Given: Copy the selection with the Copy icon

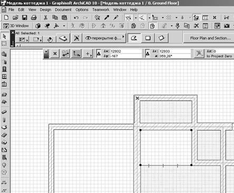Looking at the screenshot, I should tap(55, 17).
